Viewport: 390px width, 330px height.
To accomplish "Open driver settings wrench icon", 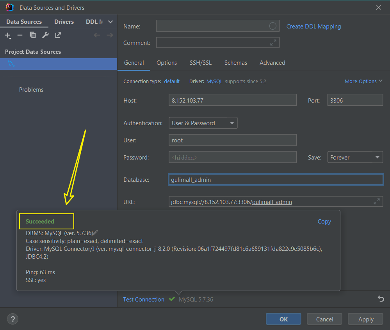I will (x=45, y=35).
